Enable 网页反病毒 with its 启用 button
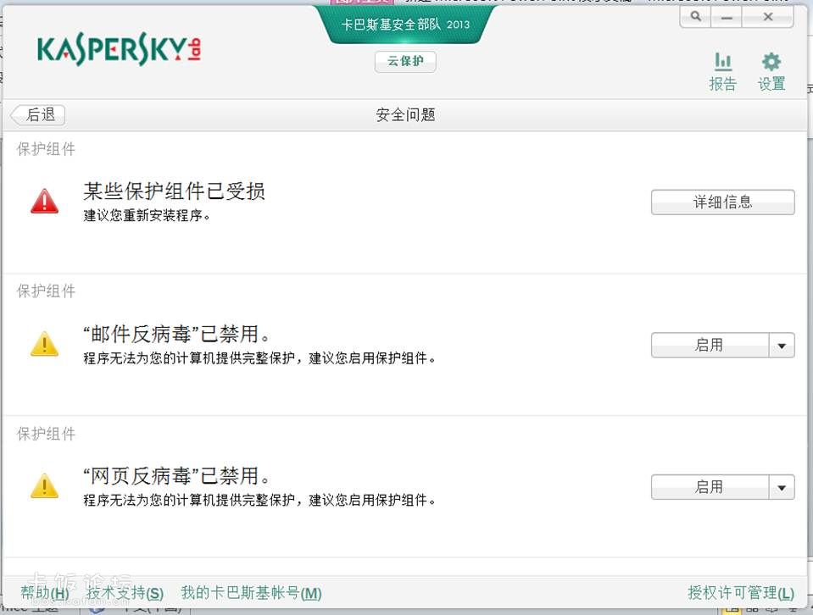 tap(710, 487)
